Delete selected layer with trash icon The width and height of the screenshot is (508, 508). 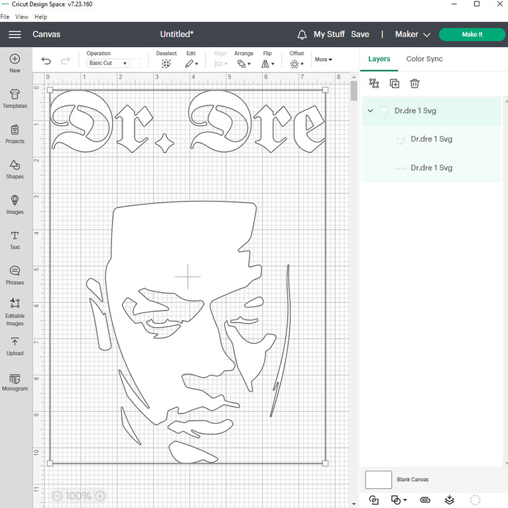coord(415,83)
